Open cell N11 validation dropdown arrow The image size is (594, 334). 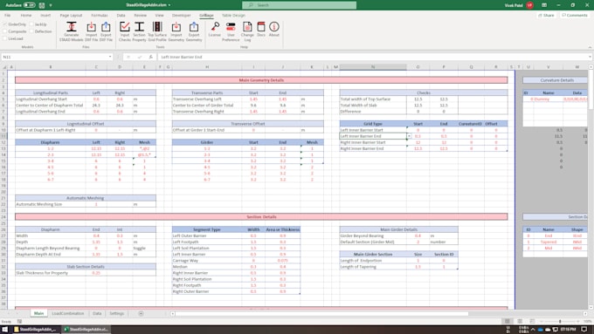pos(409,136)
